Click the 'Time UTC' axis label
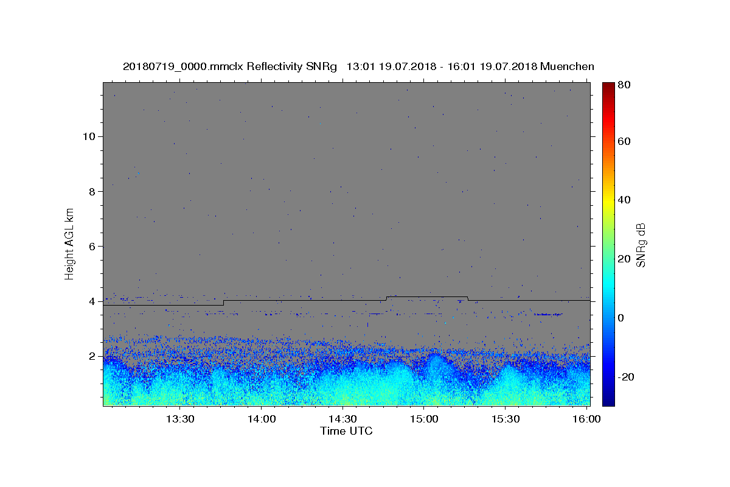730x487 pixels. tap(346, 431)
